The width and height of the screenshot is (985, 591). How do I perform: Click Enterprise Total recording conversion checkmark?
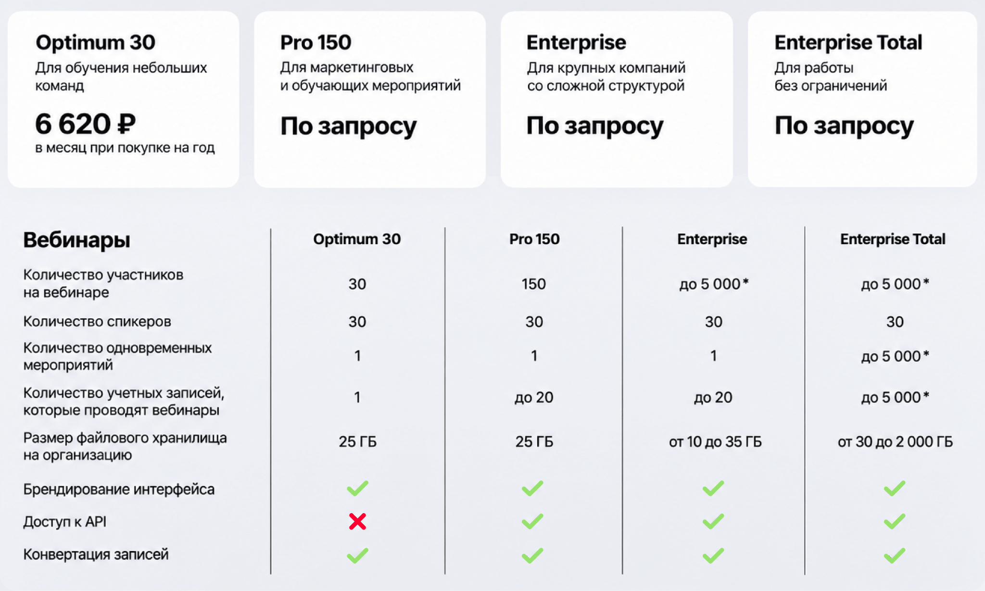click(x=895, y=555)
